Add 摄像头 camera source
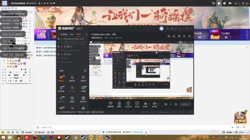Viewport: 250px width, 140px height. tap(119, 105)
